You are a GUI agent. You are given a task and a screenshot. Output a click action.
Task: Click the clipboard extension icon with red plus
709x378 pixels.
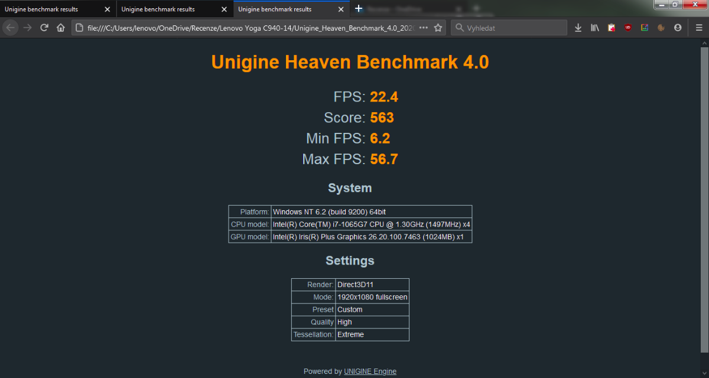(612, 28)
